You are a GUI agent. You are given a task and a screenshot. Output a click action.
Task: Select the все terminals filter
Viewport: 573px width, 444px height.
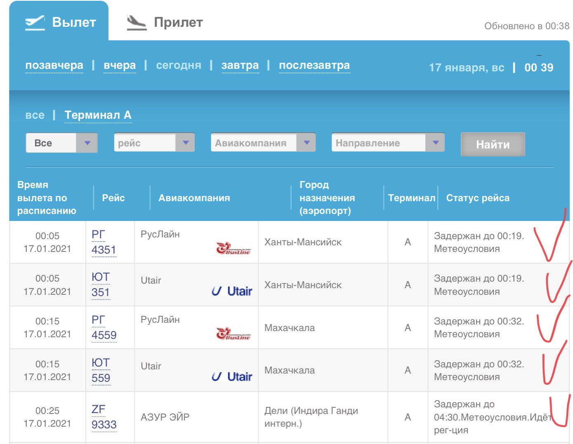click(x=35, y=115)
